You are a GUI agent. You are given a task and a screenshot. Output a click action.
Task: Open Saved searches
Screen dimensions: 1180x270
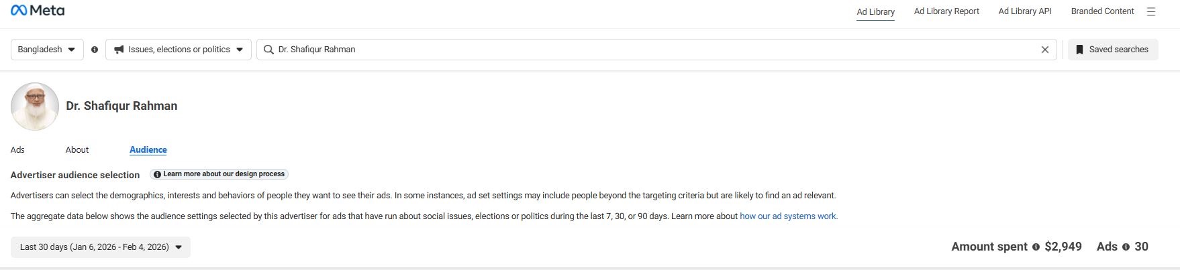(1113, 50)
